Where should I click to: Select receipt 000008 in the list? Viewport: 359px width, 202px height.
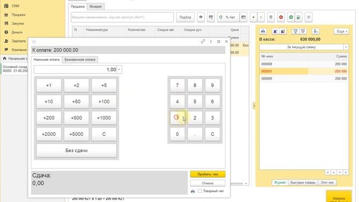coord(304,64)
